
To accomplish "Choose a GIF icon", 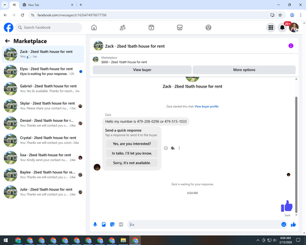I will click(x=121, y=225).
